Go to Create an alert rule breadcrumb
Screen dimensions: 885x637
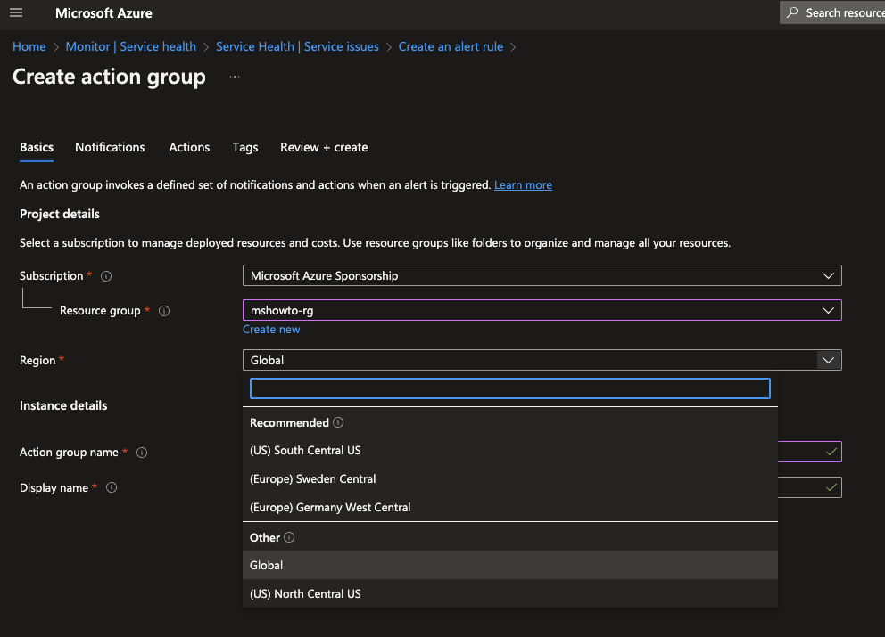tap(451, 47)
